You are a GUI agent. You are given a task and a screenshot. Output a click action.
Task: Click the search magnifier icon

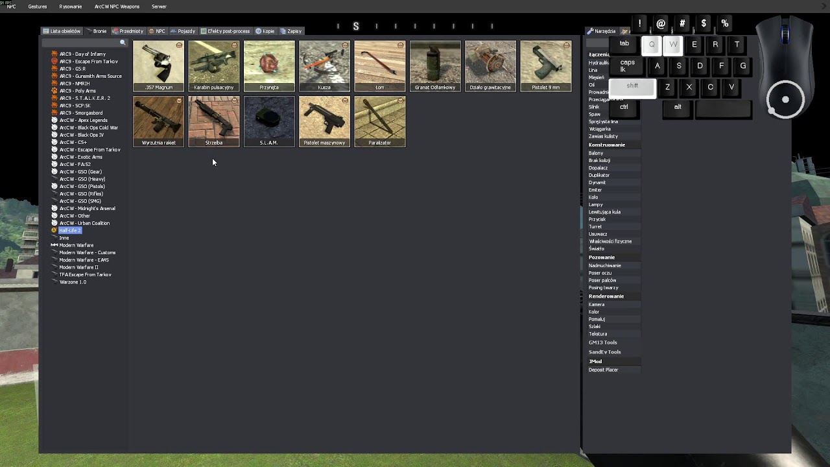point(123,43)
